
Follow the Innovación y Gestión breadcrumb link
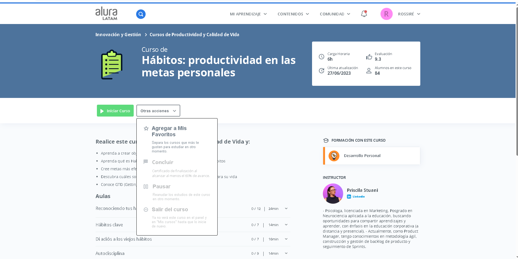[118, 35]
